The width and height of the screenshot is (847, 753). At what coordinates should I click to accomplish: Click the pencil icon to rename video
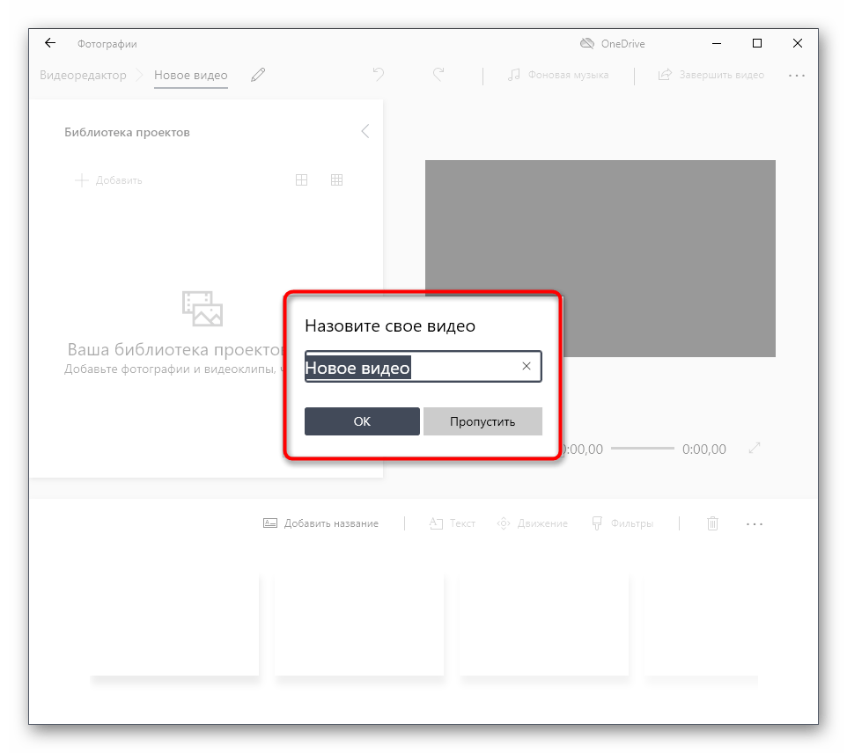coord(257,76)
